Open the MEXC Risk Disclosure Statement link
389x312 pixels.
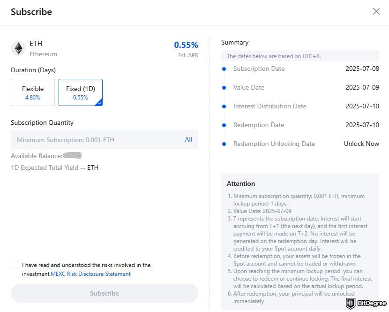(x=90, y=274)
